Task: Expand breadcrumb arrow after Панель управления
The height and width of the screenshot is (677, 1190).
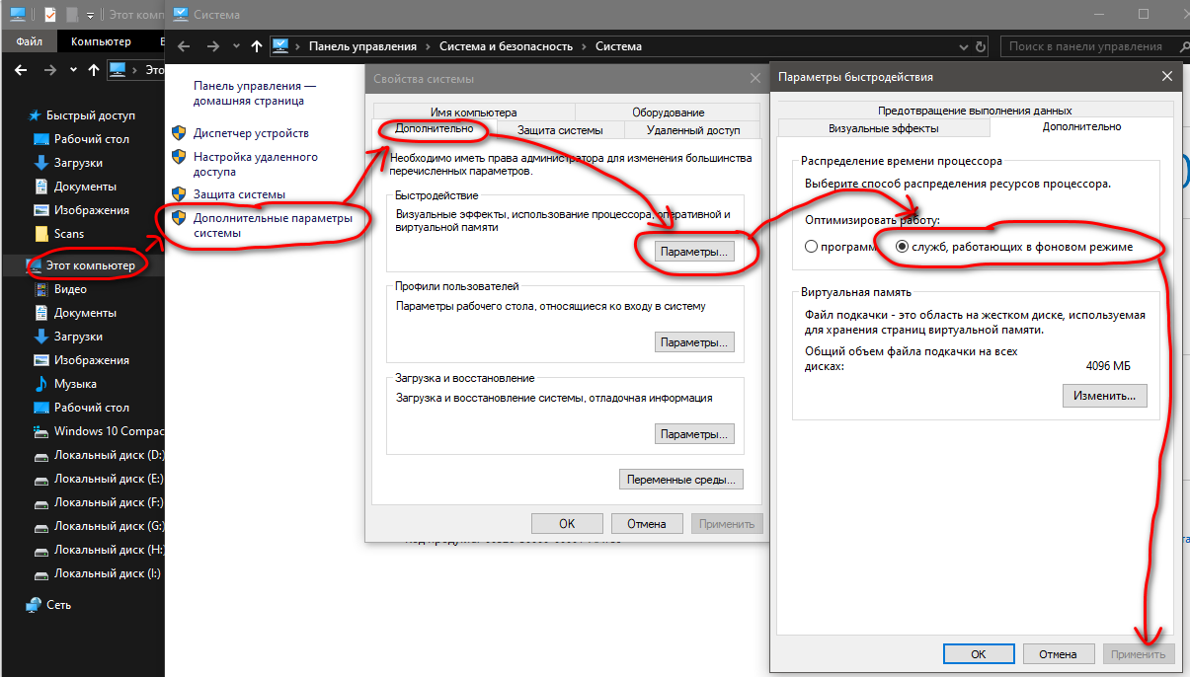Action: click(x=428, y=46)
